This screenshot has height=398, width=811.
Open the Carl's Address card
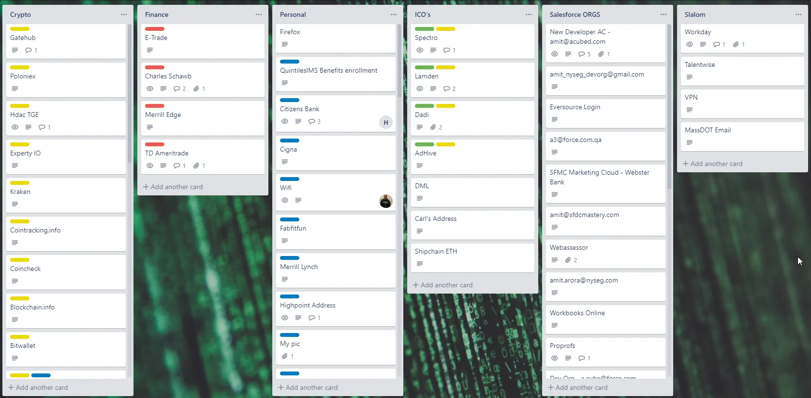472,225
